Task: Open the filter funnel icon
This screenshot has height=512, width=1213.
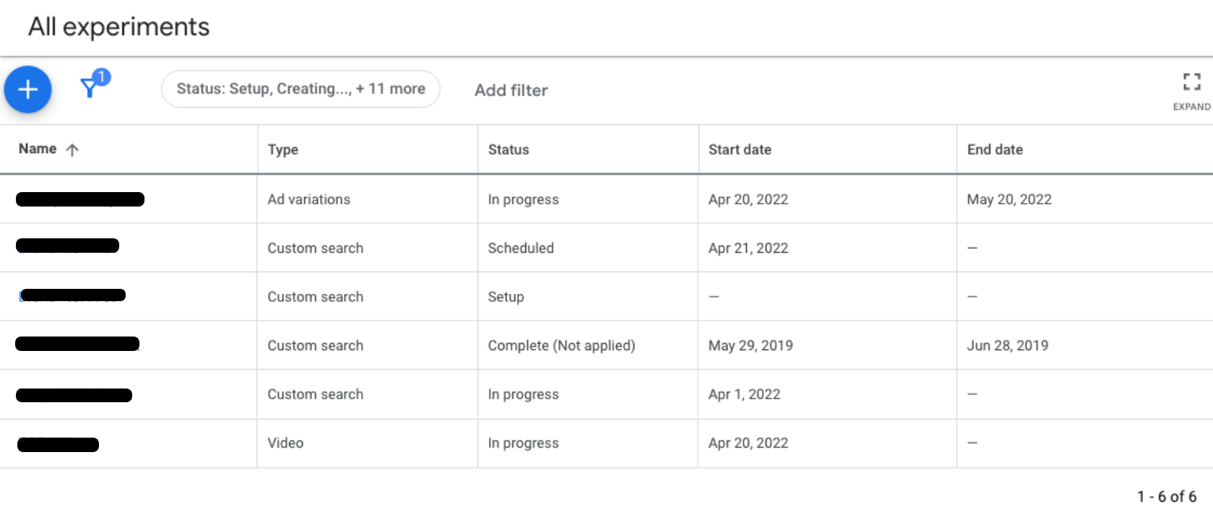Action: (90, 90)
